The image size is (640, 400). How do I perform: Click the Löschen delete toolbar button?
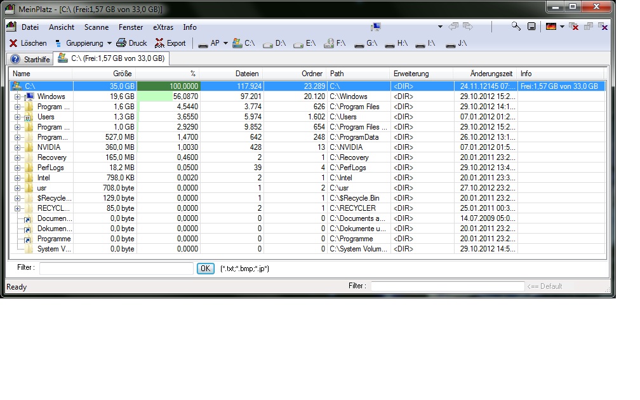click(28, 43)
